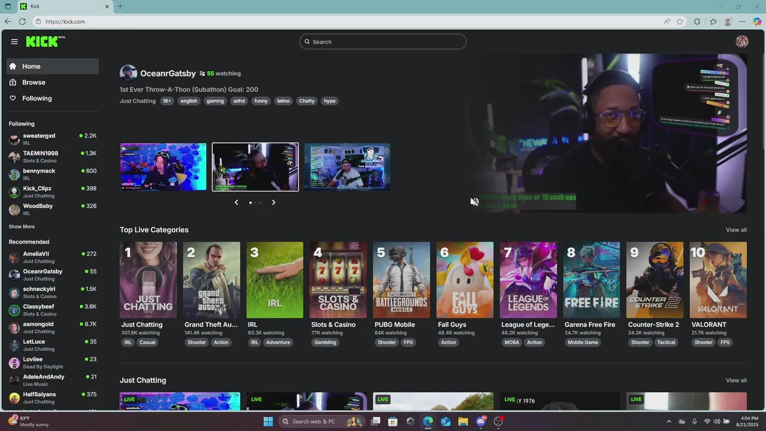
Task: Open the PUBG Mobile category card
Action: [x=402, y=280]
